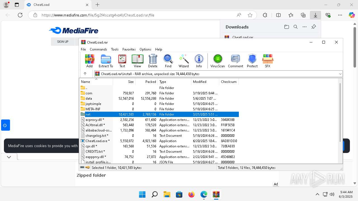This screenshot has height=201, width=358.
Task: Expand the collapsed chevron below cookie banner
Action: click(x=9, y=157)
